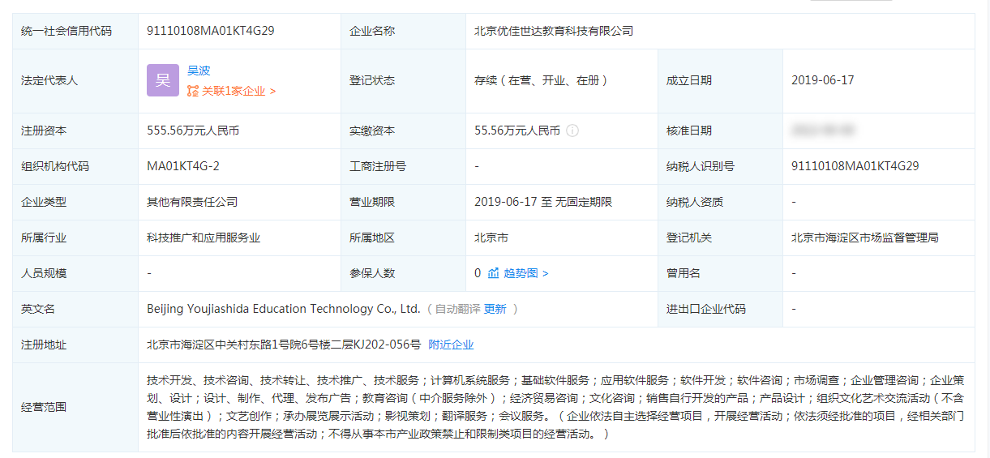This screenshot has width=990, height=458.
Task: Open 附近企业 nearby companies link
Action: pyautogui.click(x=451, y=345)
